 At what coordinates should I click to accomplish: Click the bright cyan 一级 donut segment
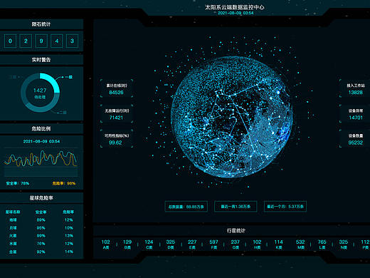53,80
